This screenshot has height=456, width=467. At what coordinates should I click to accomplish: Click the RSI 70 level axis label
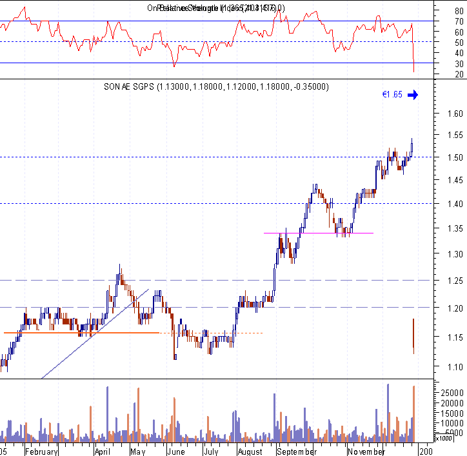click(x=459, y=21)
